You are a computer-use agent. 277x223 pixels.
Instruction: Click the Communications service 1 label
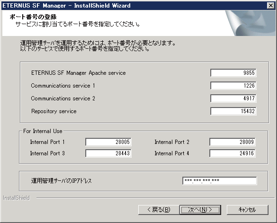tap(63, 86)
